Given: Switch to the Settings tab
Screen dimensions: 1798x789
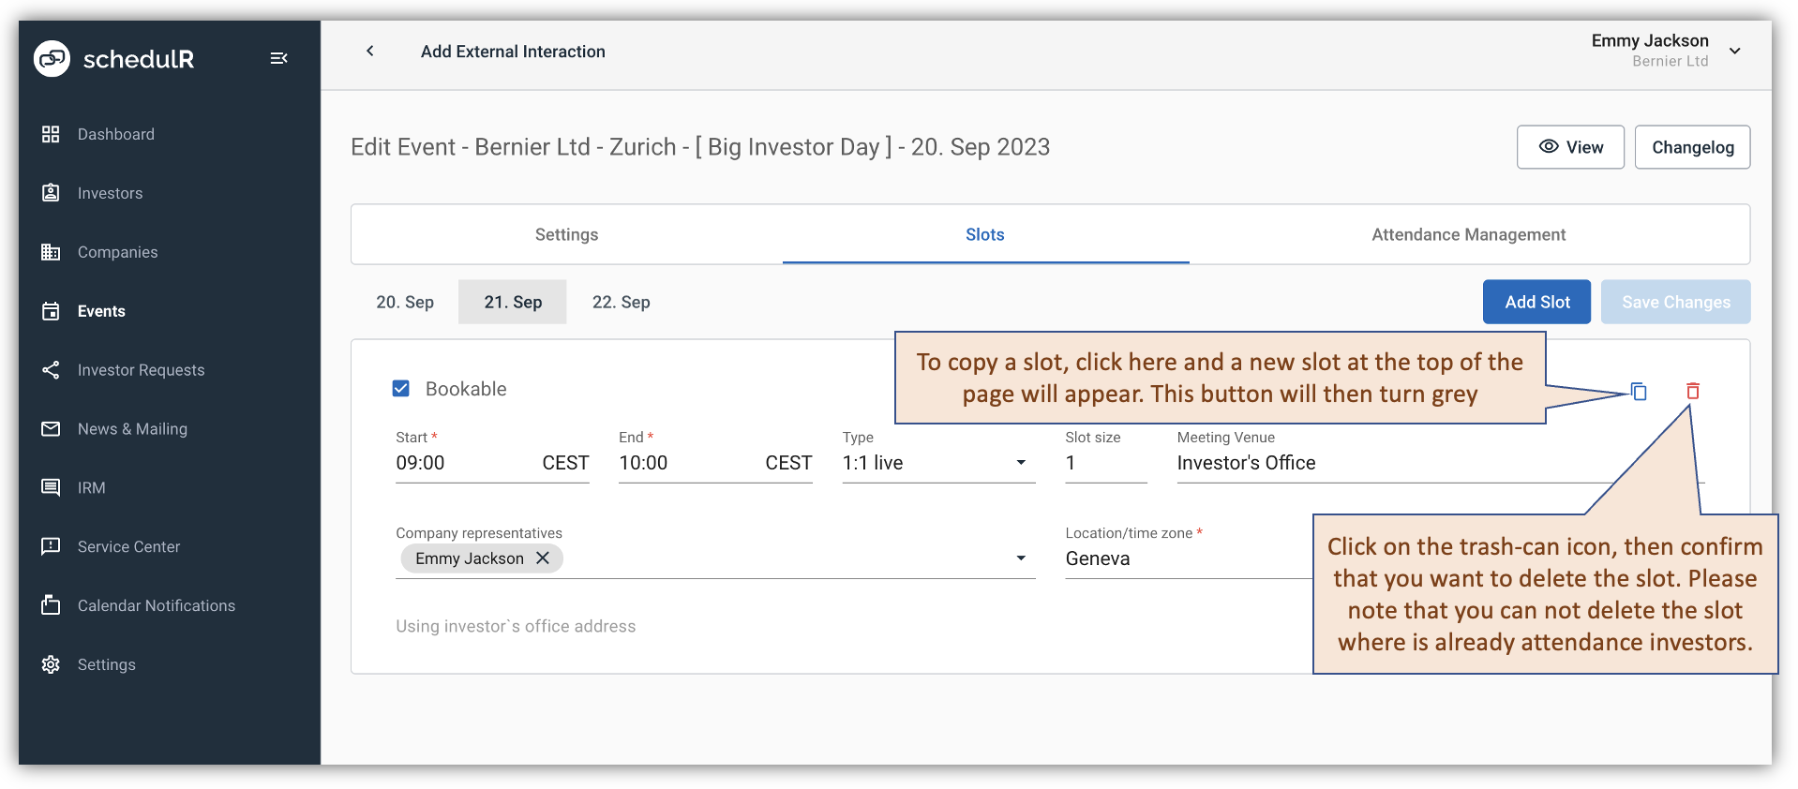Looking at the screenshot, I should pyautogui.click(x=566, y=234).
